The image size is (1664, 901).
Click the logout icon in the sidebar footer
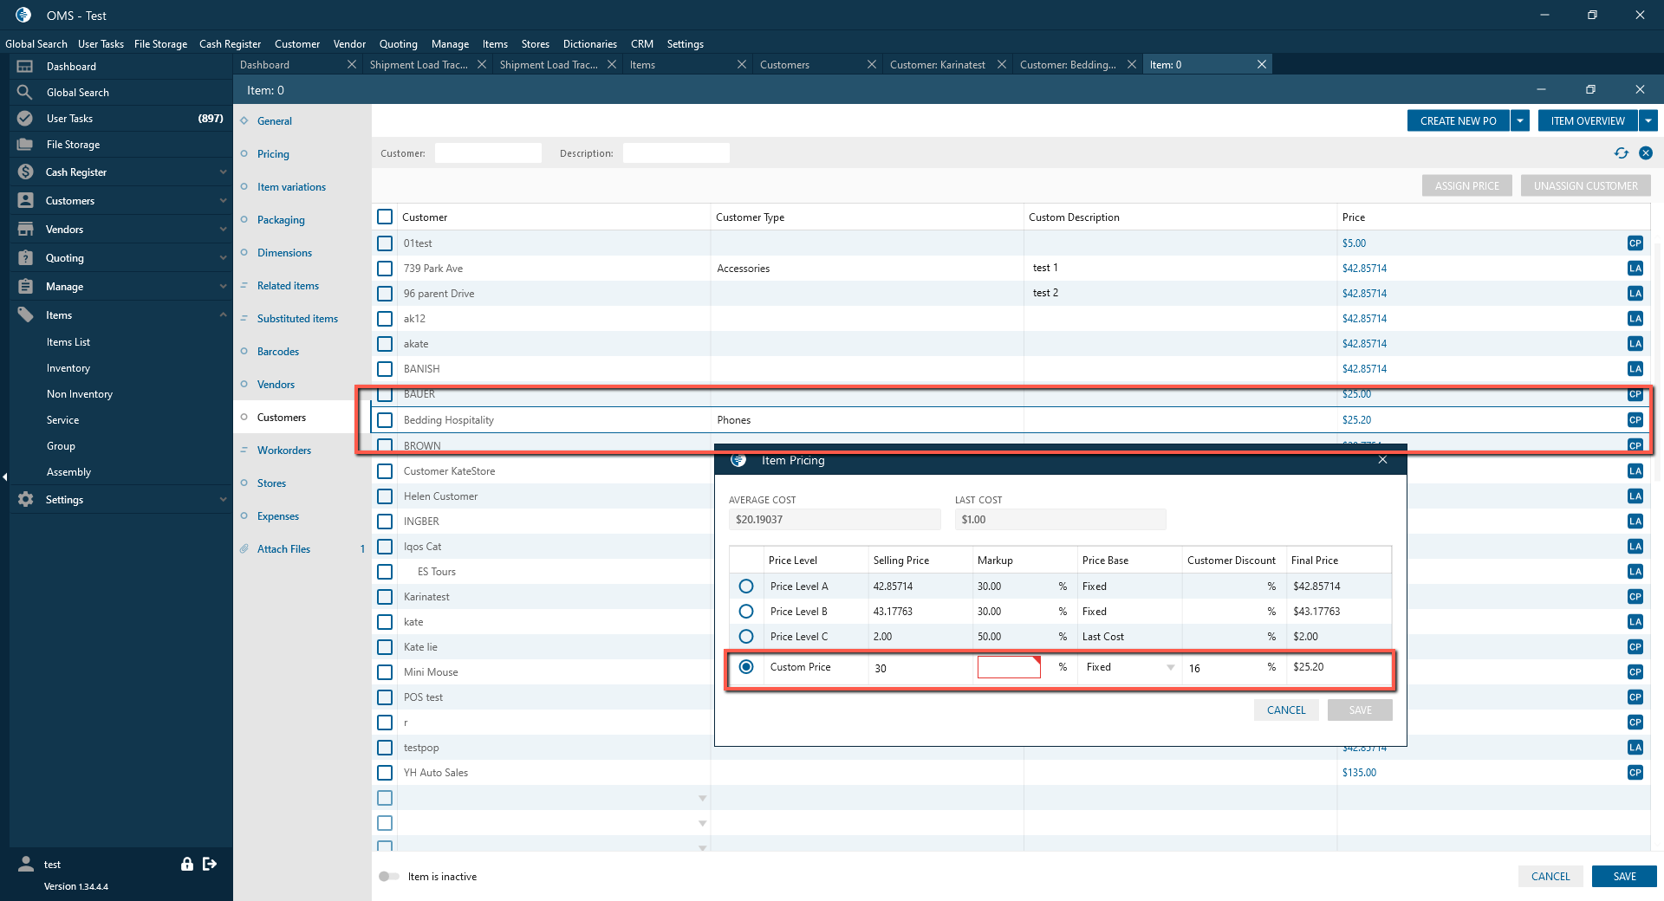pos(210,864)
